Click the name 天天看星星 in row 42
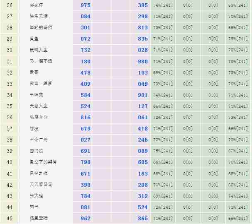 pos(41,184)
